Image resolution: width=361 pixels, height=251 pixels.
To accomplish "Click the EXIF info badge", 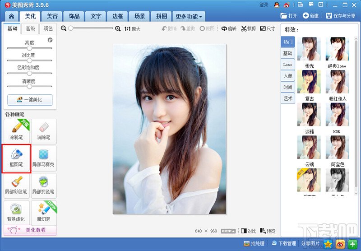I will coord(228,231).
